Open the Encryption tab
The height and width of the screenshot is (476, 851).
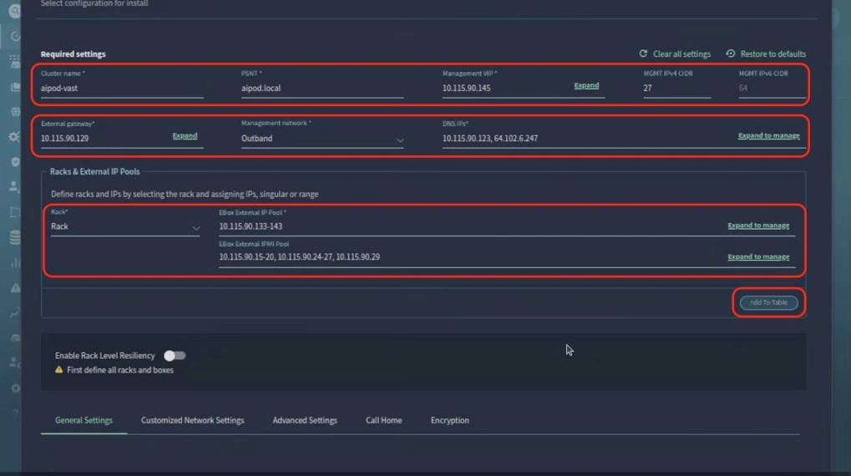coord(449,420)
